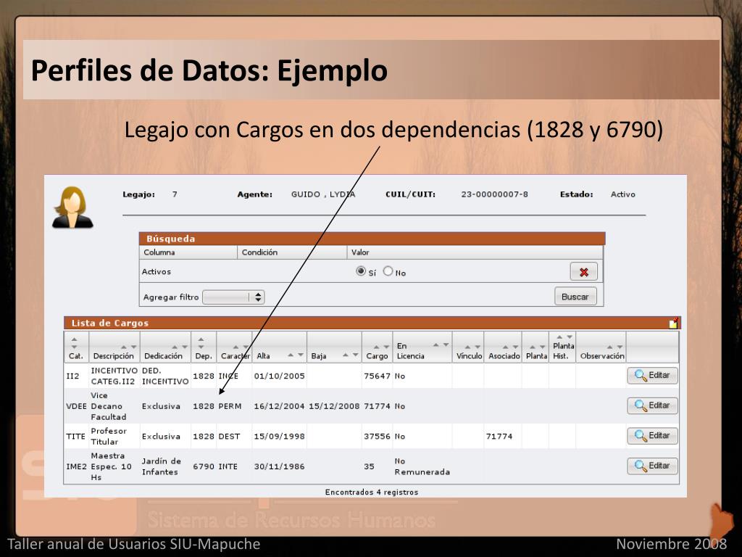The width and height of the screenshot is (742, 557).
Task: Click cargo number 37556
Action: pyautogui.click(x=377, y=436)
